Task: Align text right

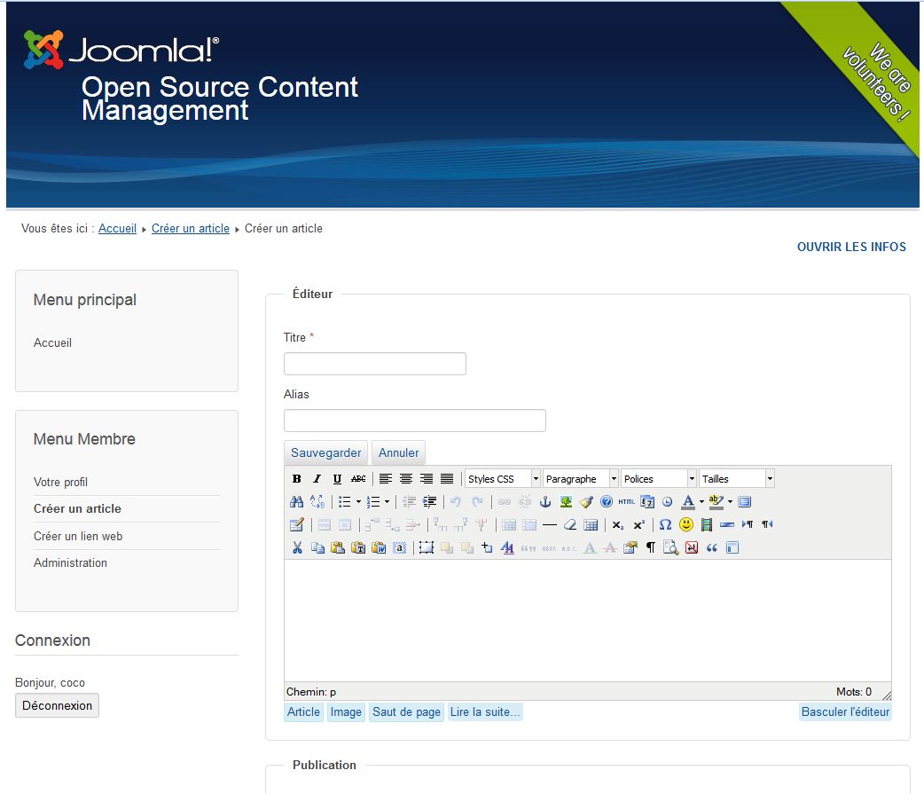Action: 427,479
